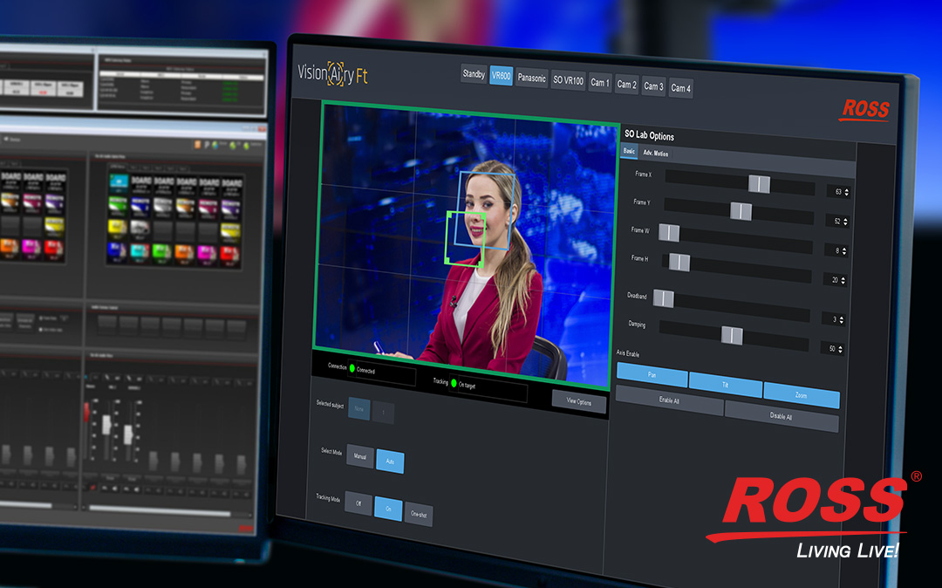Click the Frame X value spinner showing 63
942x588 pixels.
[839, 192]
